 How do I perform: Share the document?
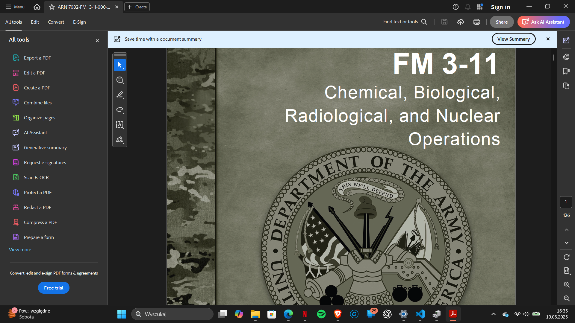point(502,22)
